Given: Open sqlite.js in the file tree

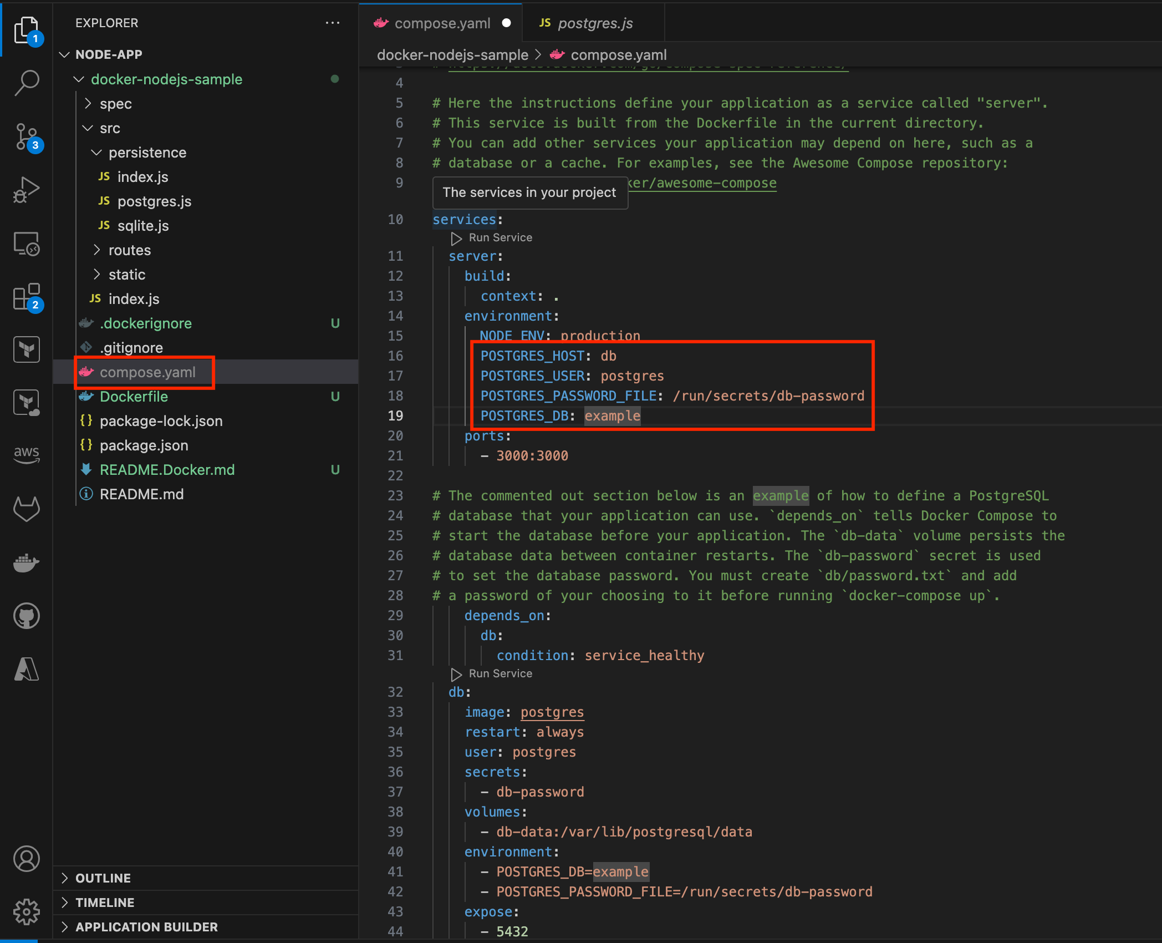Looking at the screenshot, I should coord(143,225).
